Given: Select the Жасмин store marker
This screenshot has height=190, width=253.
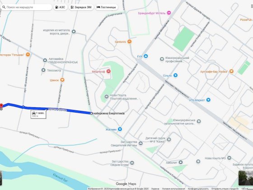Looking at the screenshot, I should pos(120,129).
